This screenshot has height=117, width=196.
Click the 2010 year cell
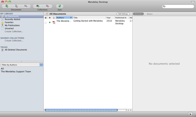point(109,21)
